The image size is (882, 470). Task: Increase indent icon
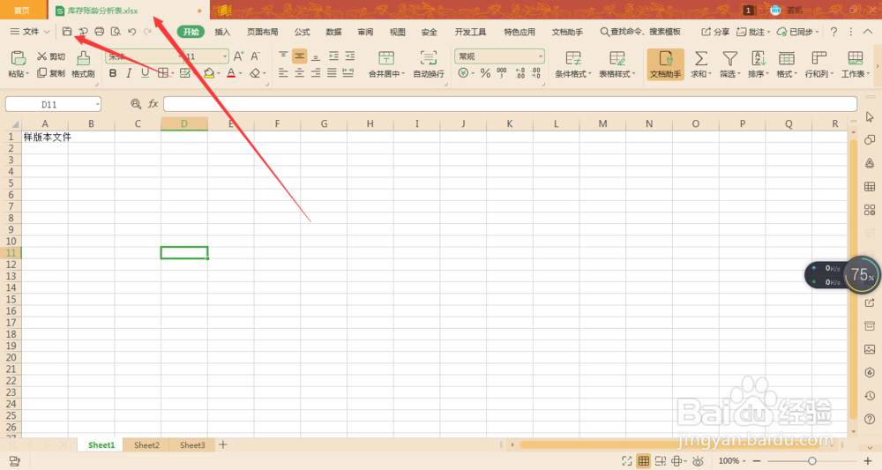click(350, 56)
